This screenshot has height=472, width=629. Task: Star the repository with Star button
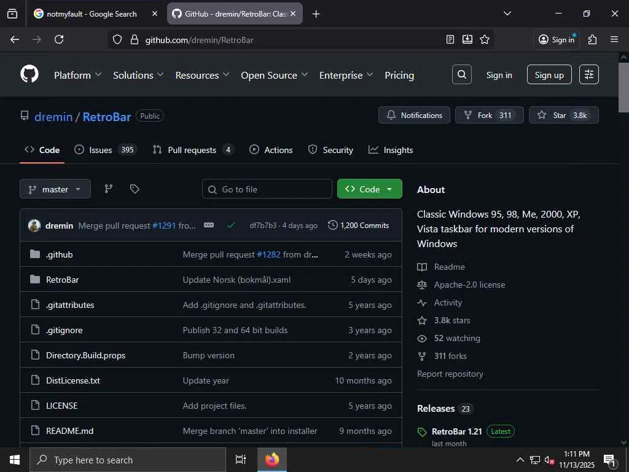pyautogui.click(x=564, y=115)
